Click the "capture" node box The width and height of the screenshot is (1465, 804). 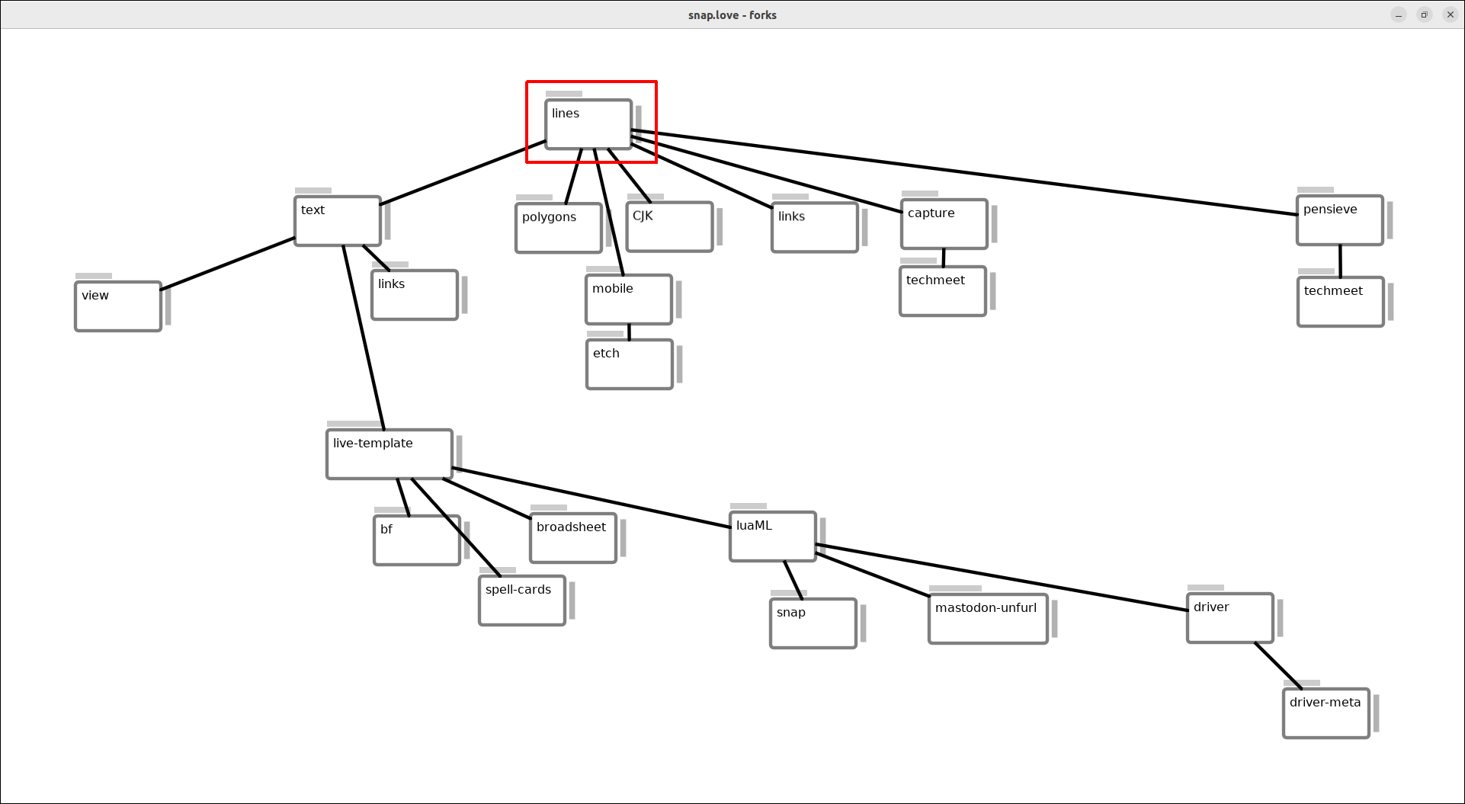[944, 224]
